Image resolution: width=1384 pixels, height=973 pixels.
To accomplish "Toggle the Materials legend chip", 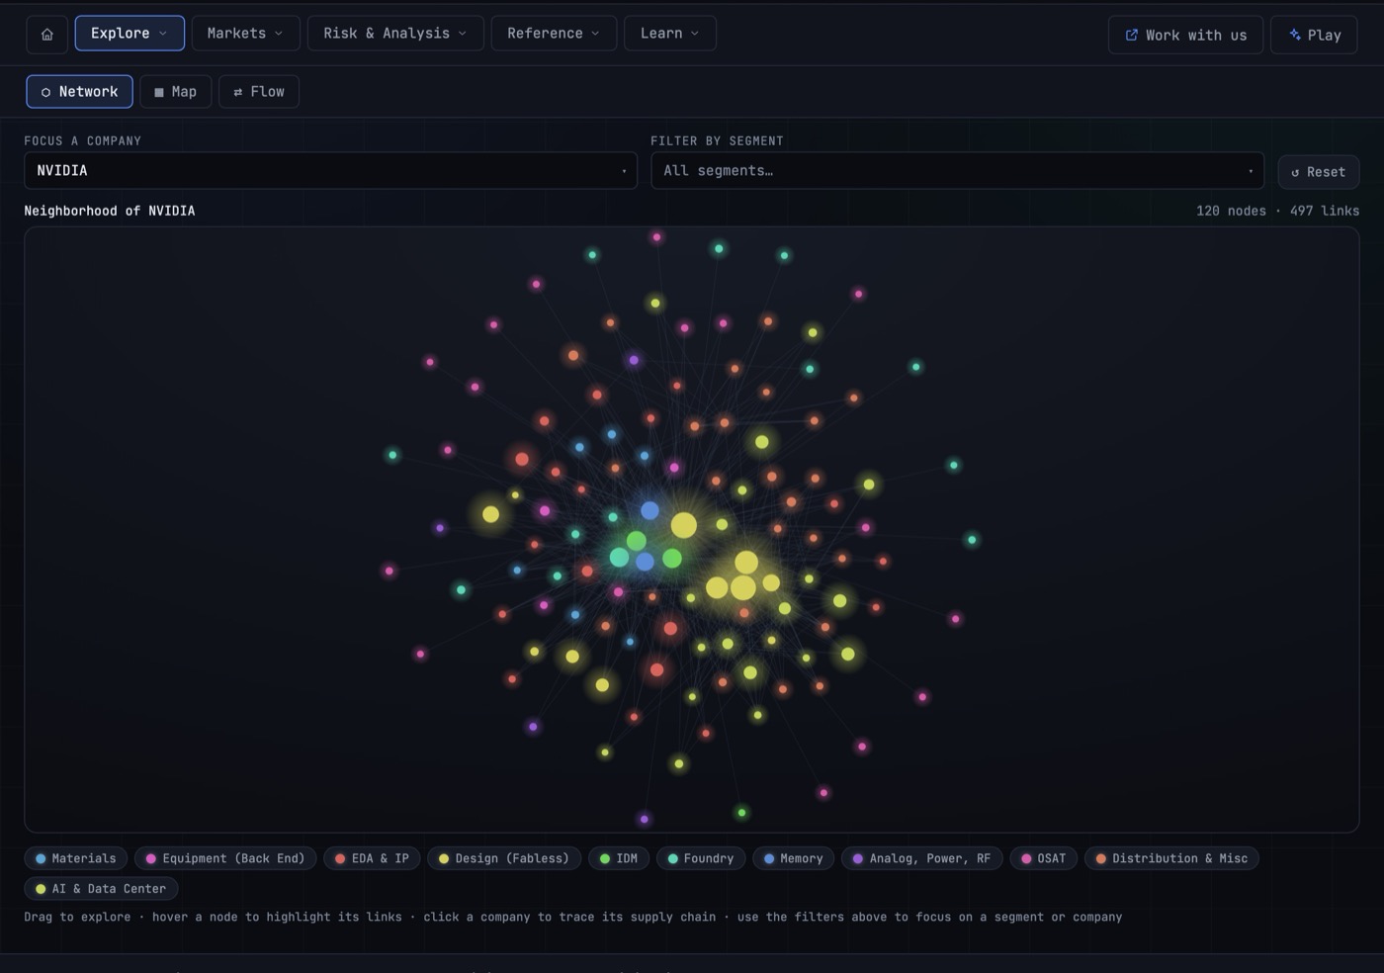I will point(76,858).
